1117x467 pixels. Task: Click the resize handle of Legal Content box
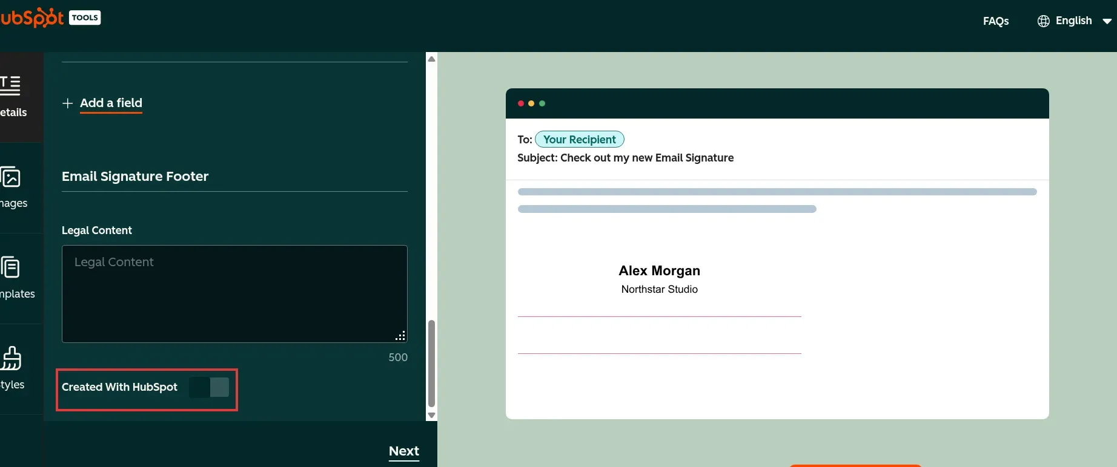(x=400, y=336)
